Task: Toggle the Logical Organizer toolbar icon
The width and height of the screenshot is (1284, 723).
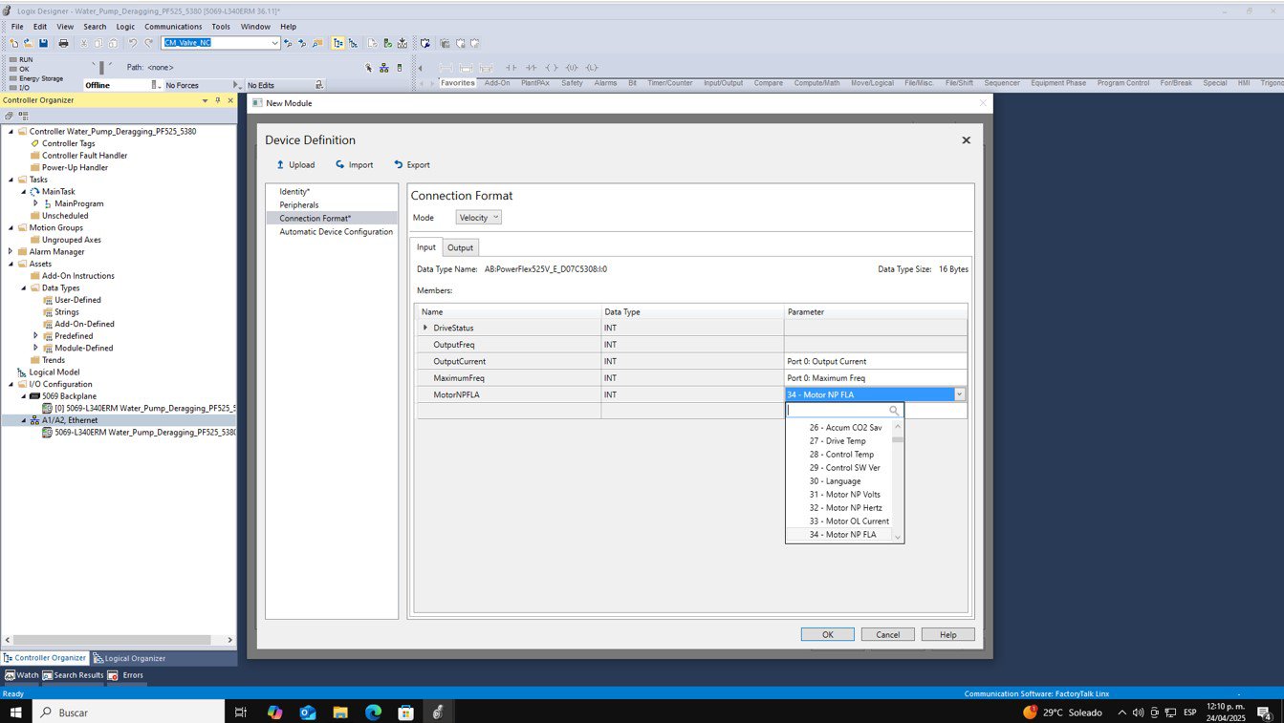Action: [354, 43]
